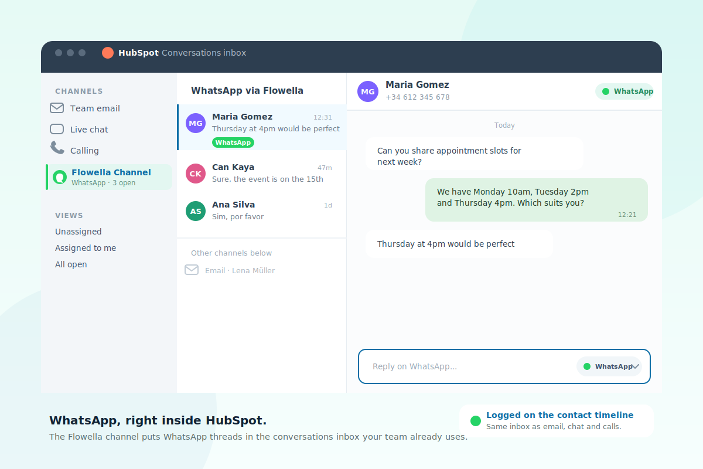This screenshot has height=469, width=703.
Task: Click the 12:31 time on Maria Gomez's row
Action: pos(323,117)
